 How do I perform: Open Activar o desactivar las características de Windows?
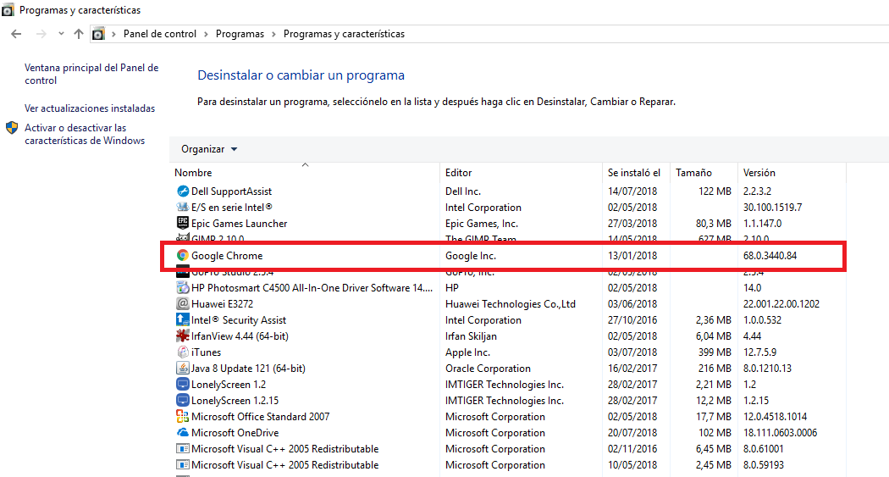pos(85,134)
